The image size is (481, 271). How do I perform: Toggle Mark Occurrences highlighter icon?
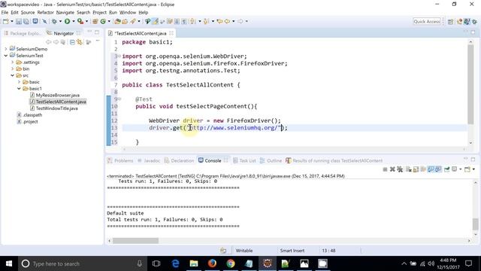(156, 21)
